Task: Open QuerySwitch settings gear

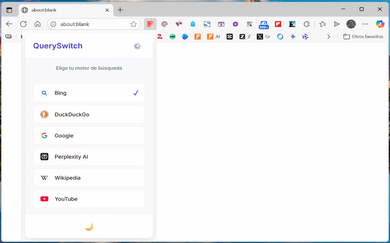Action: coord(137,46)
